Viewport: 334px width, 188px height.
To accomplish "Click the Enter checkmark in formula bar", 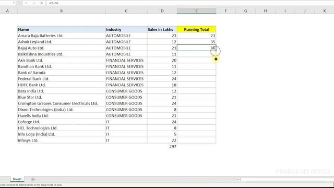I will point(34,3).
